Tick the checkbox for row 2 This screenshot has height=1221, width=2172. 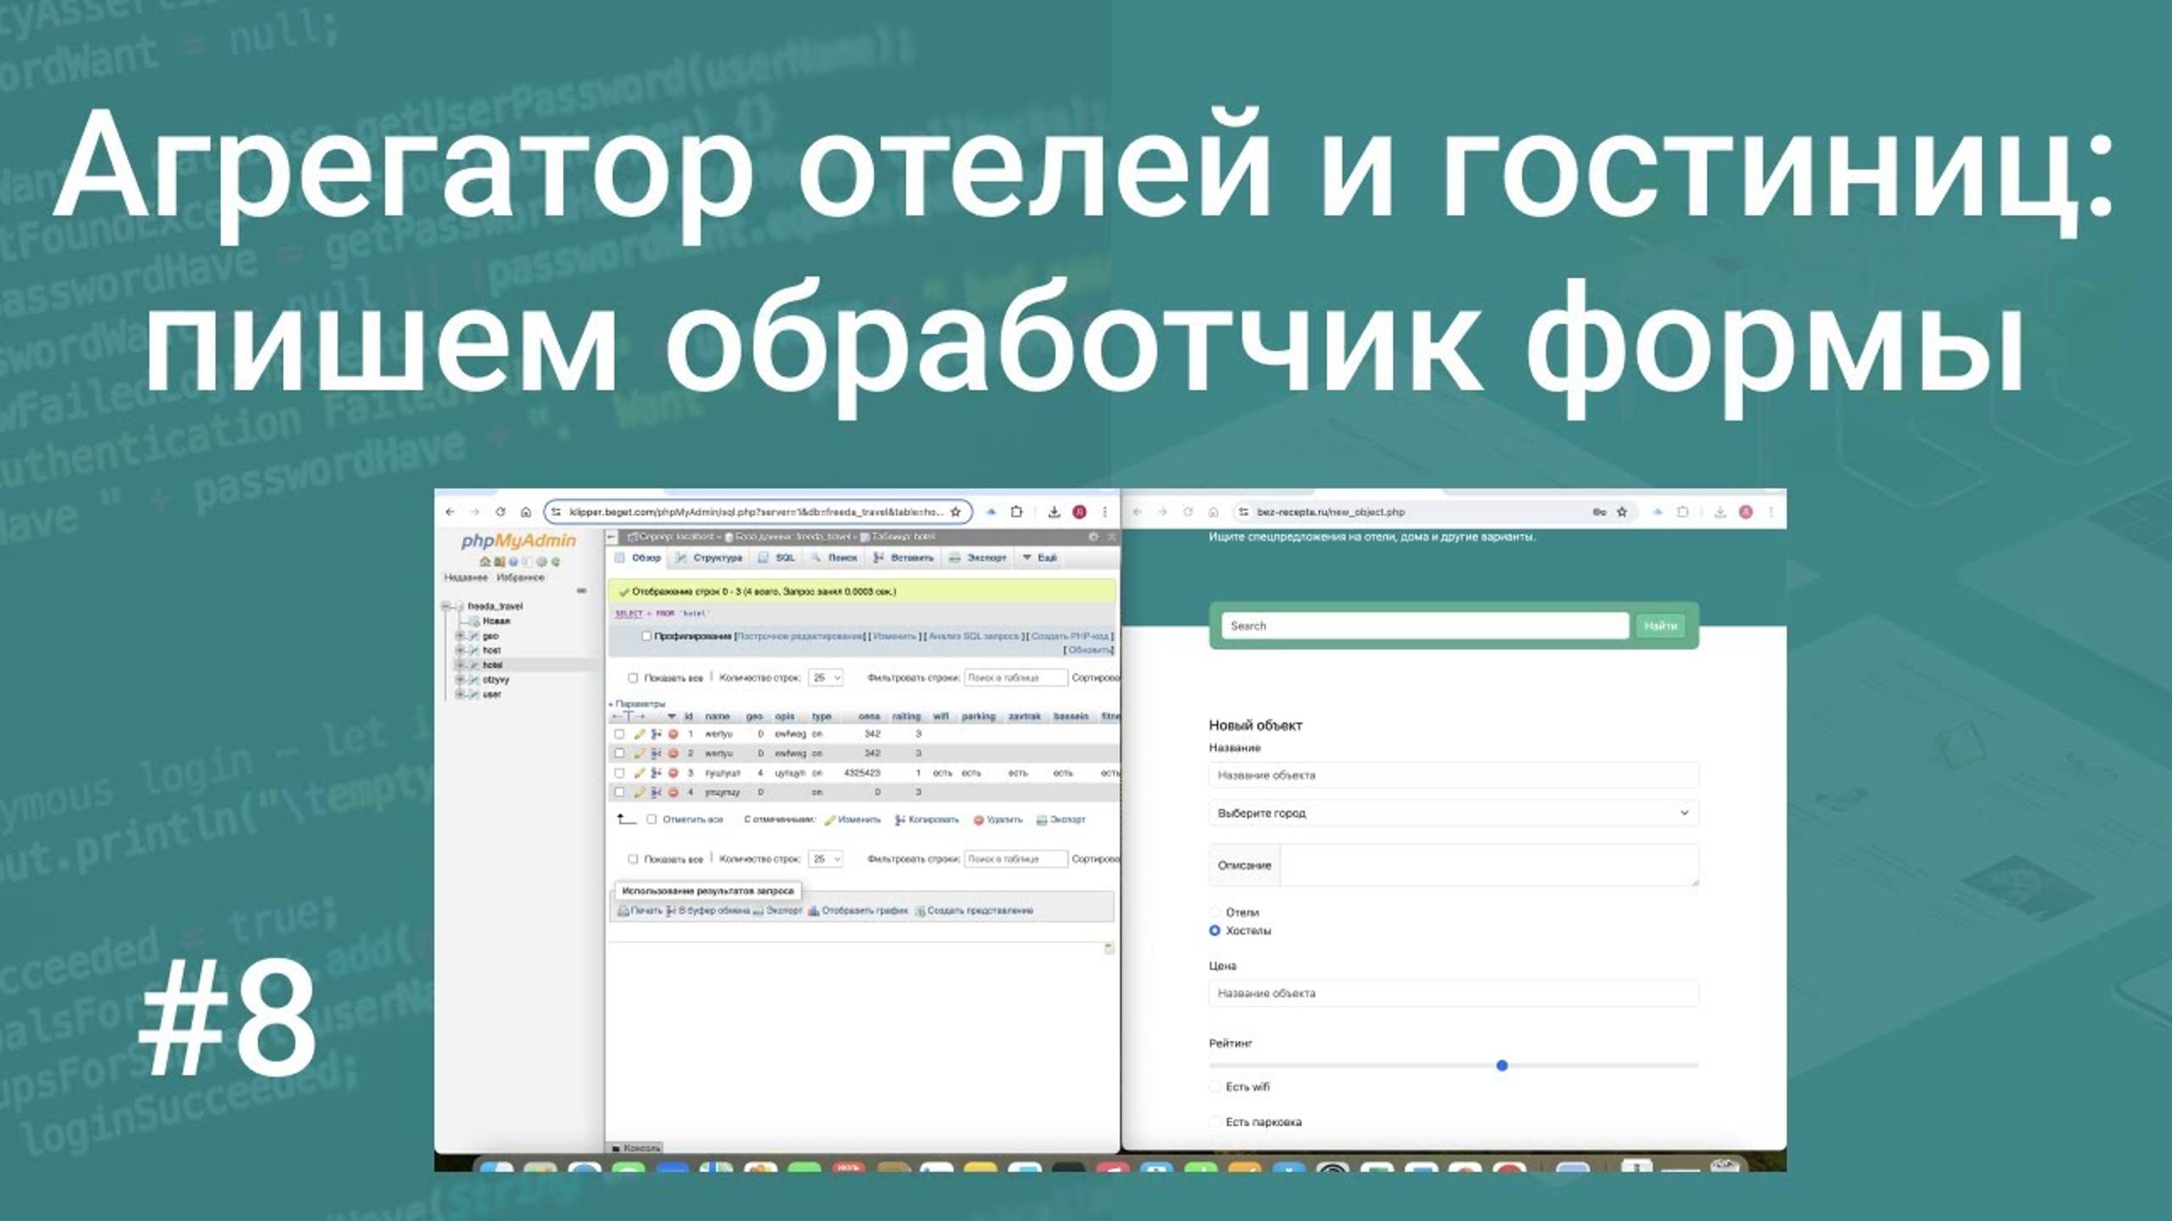pos(619,753)
